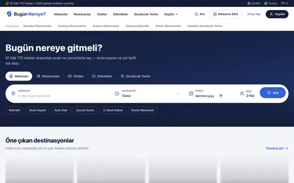Click the Nereye location input field
Viewport: 294px width, 183px height.
coord(64,96)
